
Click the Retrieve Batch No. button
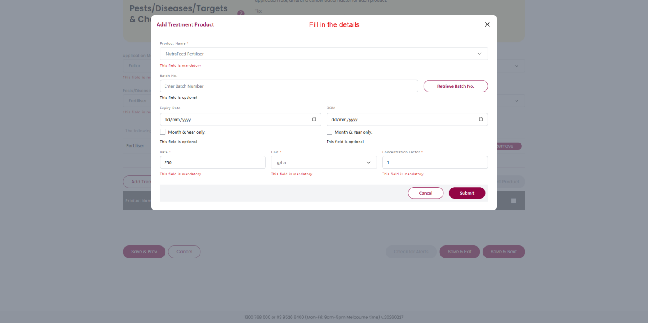click(x=456, y=86)
